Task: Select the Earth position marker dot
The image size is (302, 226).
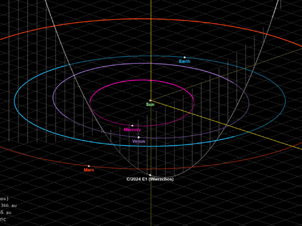Action: (185, 57)
